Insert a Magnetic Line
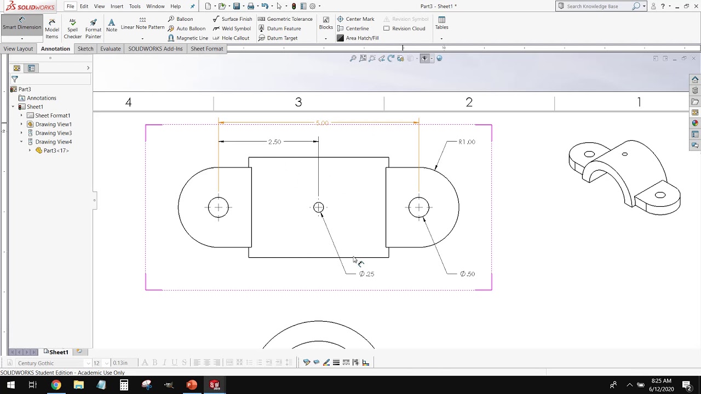The width and height of the screenshot is (701, 394). 188,38
